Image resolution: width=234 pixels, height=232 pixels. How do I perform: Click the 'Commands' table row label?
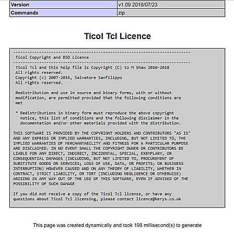[x=63, y=12]
